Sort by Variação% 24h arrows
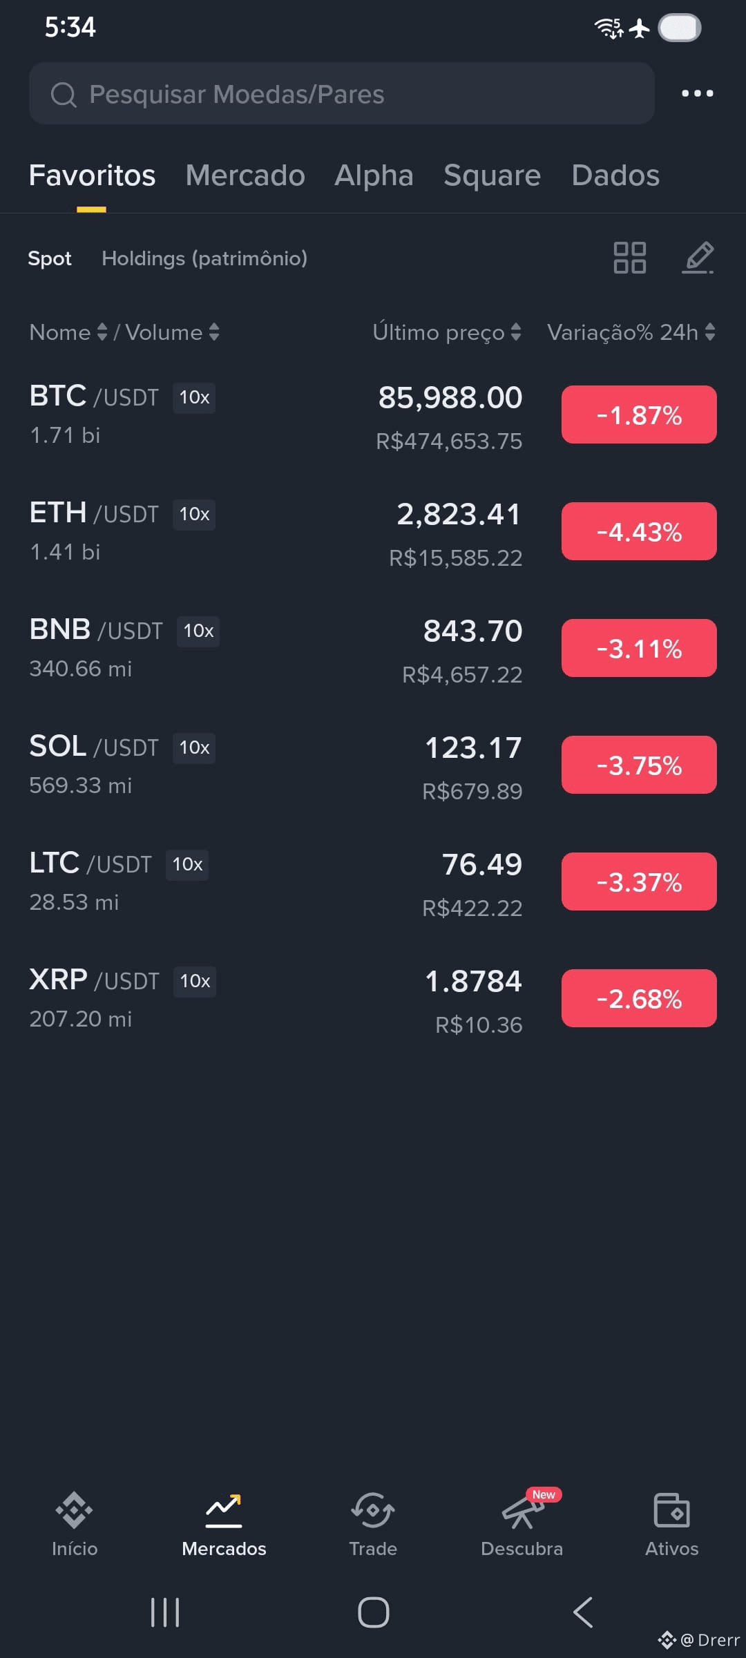The width and height of the screenshot is (746, 1658). (x=710, y=332)
